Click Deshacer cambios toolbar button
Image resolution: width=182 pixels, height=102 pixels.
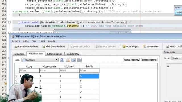point(105,46)
